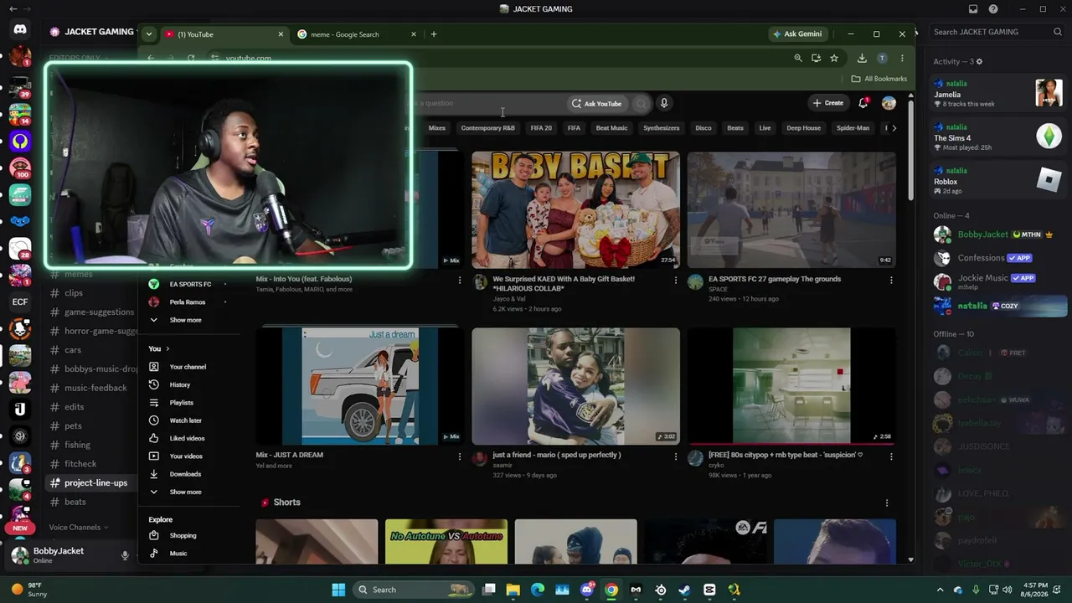The image size is (1072, 603).
Task: Open more options for Shorts section
Action: pyautogui.click(x=887, y=502)
